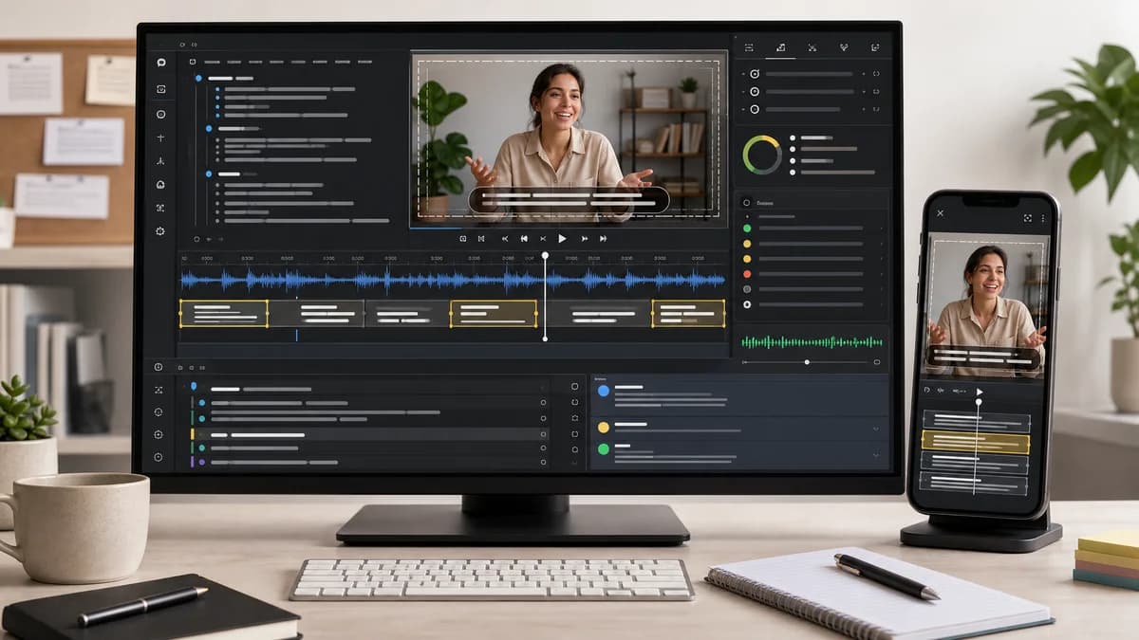Toggle the green status dot in right list

click(x=747, y=229)
